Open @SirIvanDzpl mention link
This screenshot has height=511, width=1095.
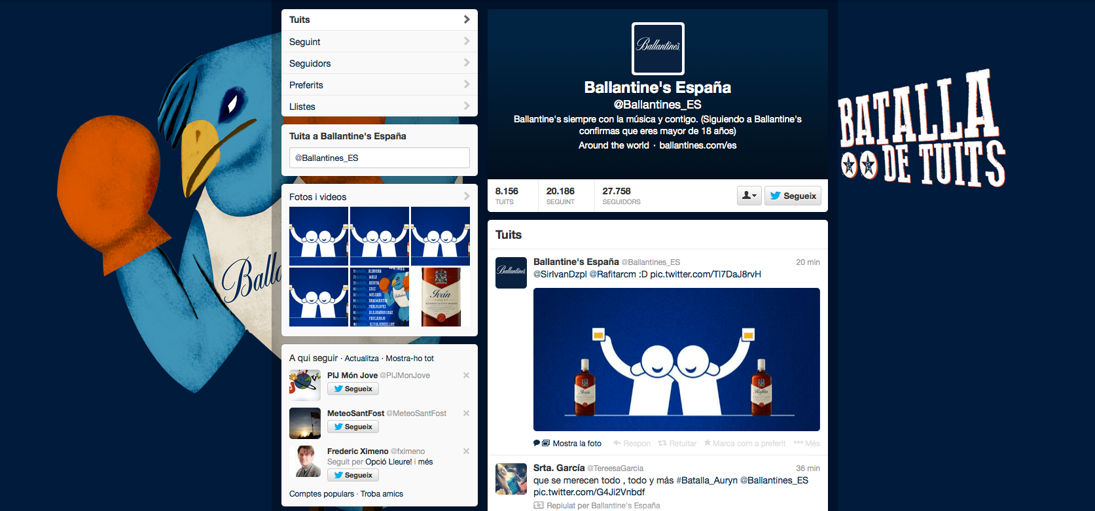pyautogui.click(x=560, y=274)
